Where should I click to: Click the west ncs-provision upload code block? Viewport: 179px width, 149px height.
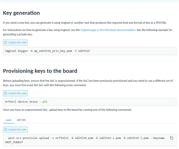90,140
